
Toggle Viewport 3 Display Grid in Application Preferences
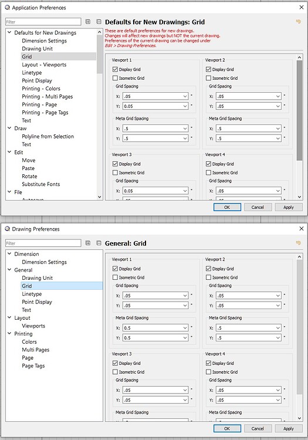[x=115, y=164]
